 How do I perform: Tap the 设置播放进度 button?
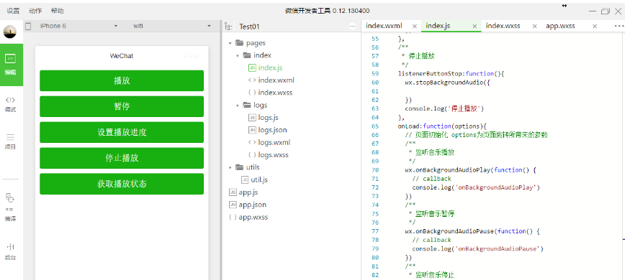pos(122,132)
